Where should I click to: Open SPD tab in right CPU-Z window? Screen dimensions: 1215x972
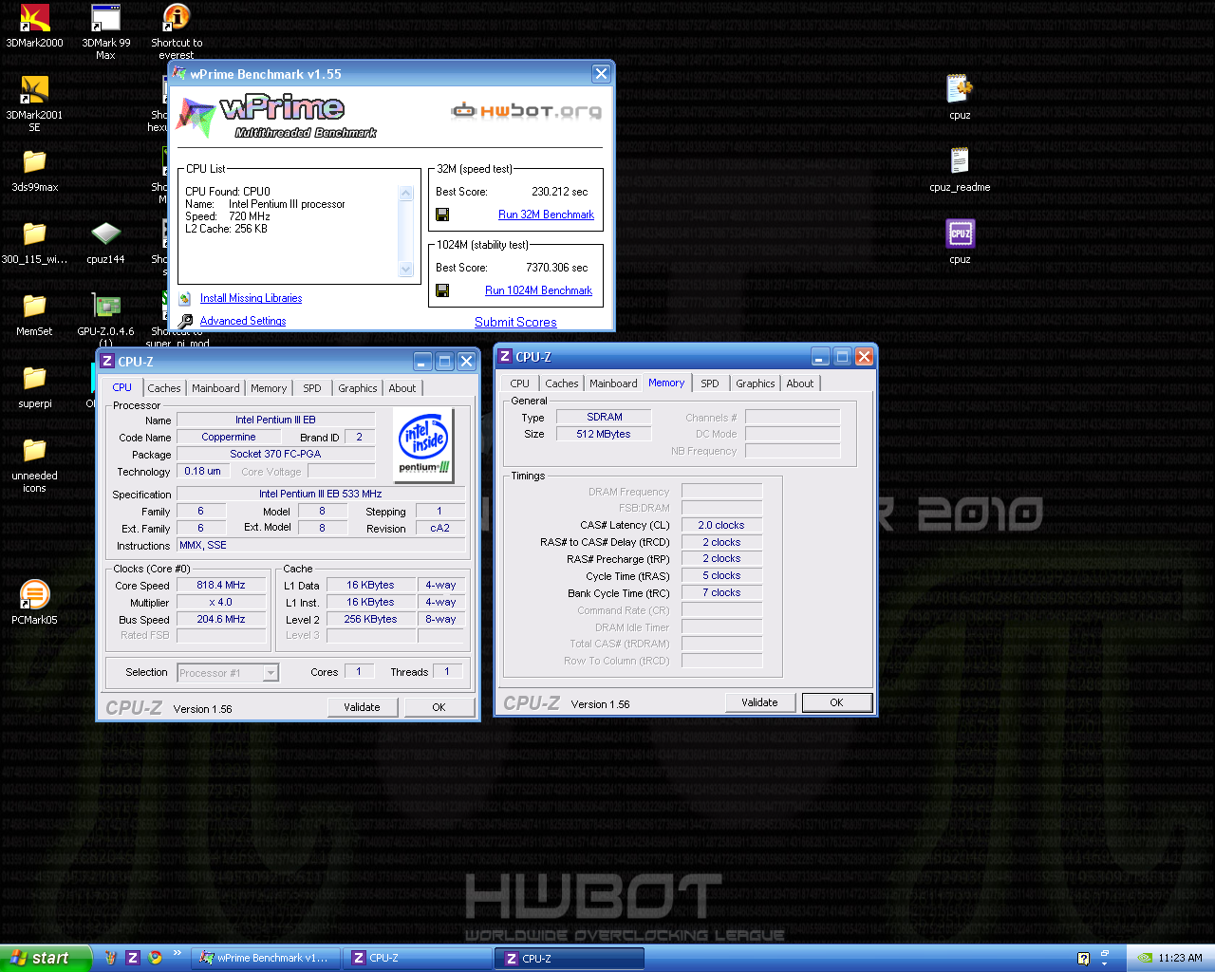[710, 383]
